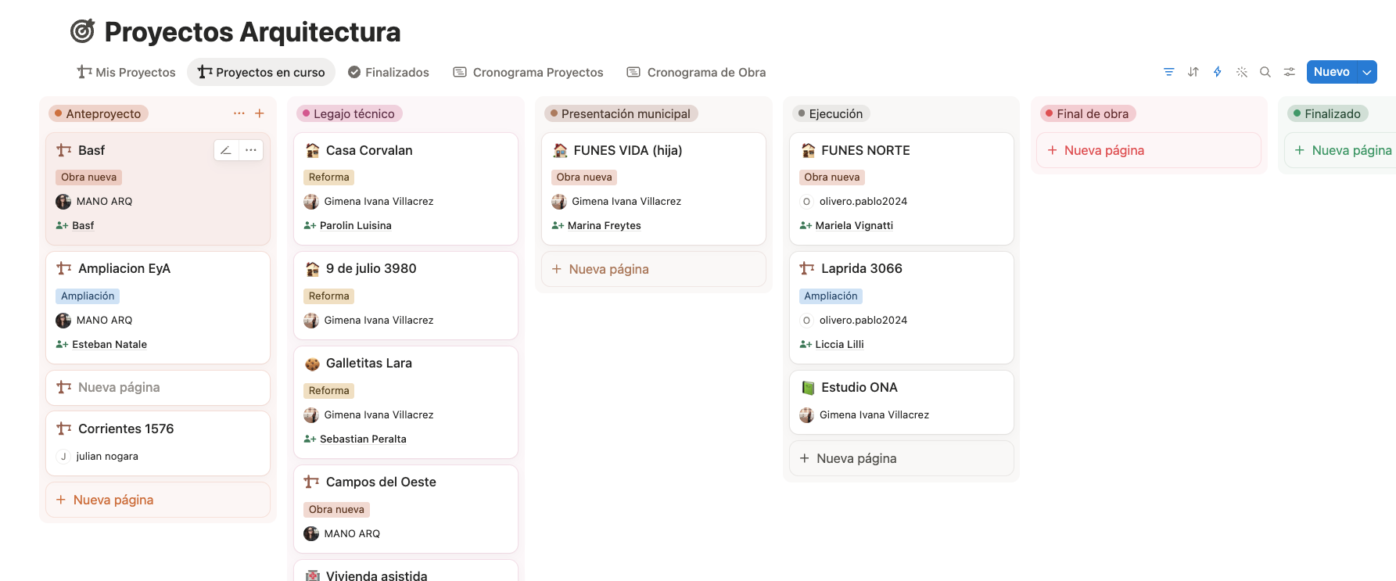Screen dimensions: 1396x581
Task: Open the Finalizados tab
Action: tap(389, 72)
